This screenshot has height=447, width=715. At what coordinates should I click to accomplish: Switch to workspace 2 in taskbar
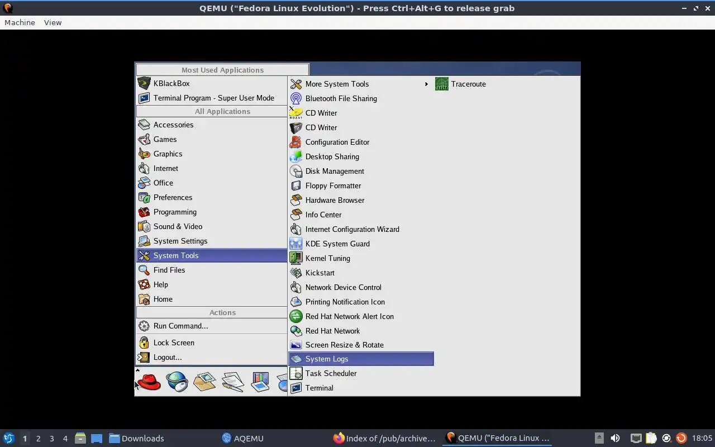click(x=38, y=439)
